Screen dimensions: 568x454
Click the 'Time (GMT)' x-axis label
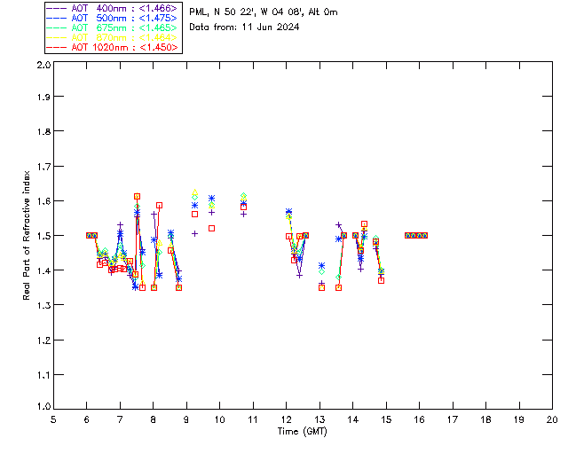tap(302, 432)
